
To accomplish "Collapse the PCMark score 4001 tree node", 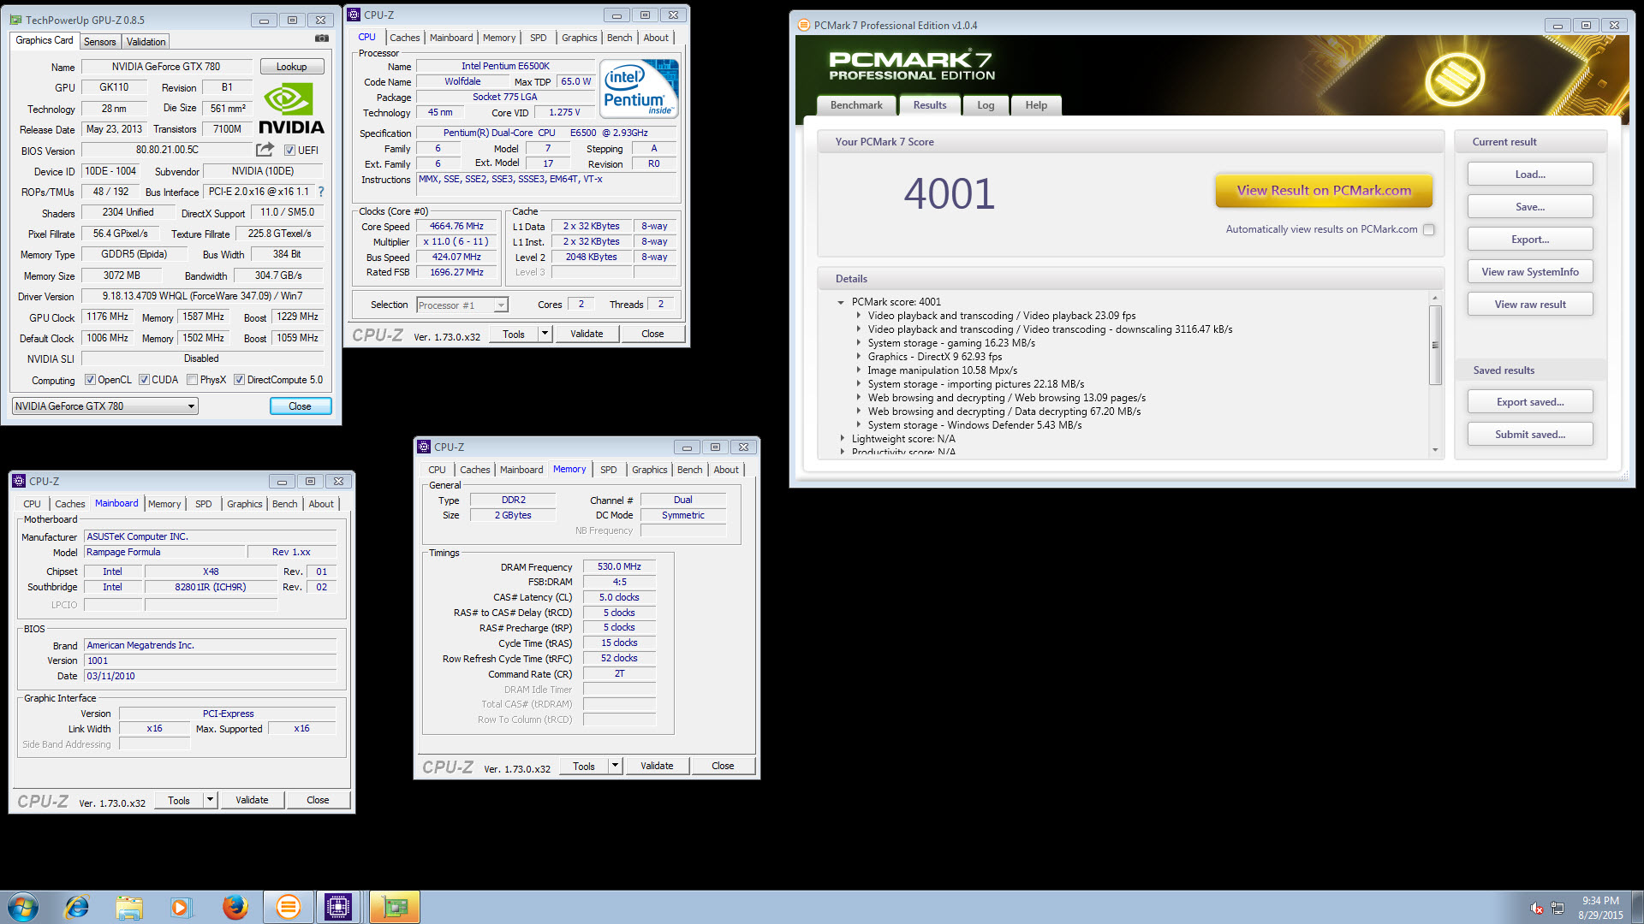I will pyautogui.click(x=841, y=302).
